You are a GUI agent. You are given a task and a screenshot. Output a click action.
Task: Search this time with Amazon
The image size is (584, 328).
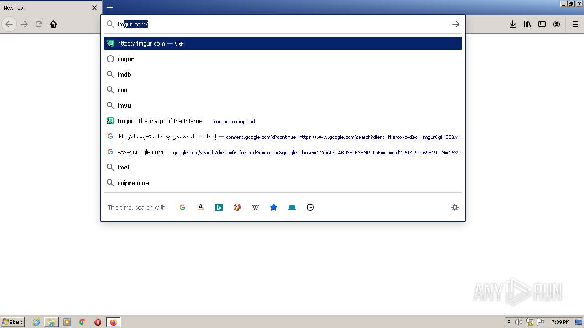tap(201, 207)
